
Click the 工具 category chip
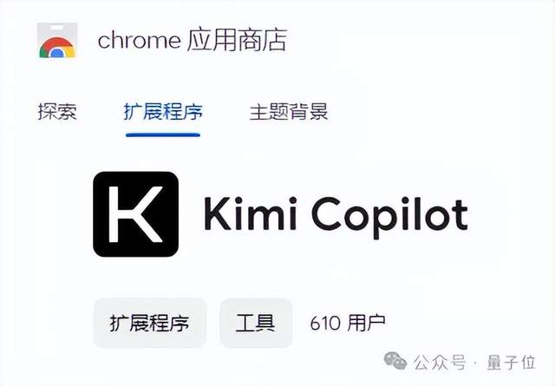point(256,323)
